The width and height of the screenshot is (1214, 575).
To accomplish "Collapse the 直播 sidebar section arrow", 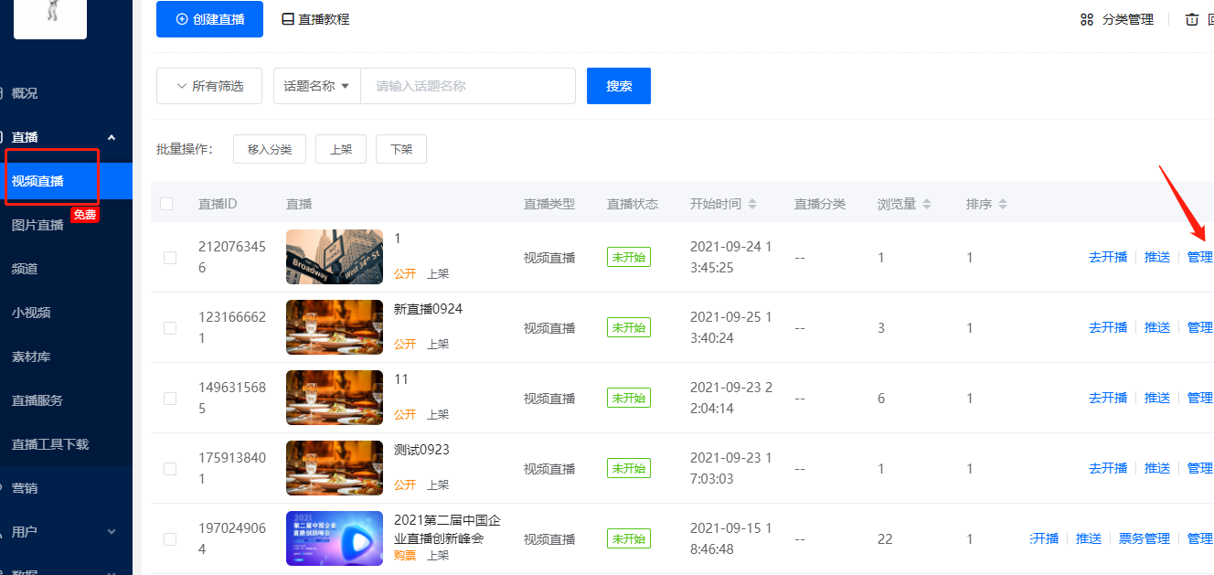I will click(112, 137).
